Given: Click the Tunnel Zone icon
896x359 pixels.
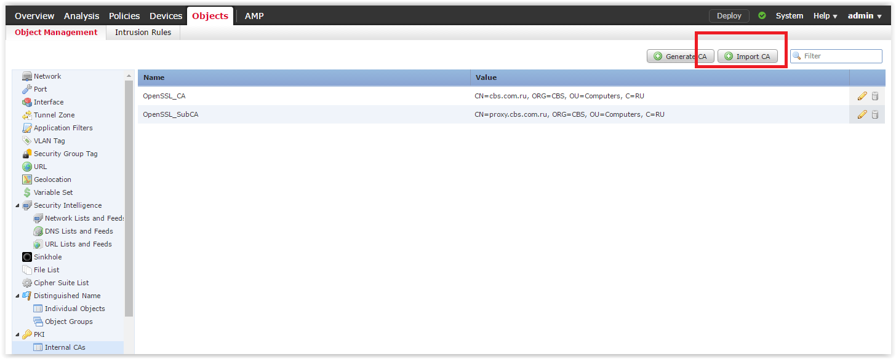Looking at the screenshot, I should click(x=27, y=115).
